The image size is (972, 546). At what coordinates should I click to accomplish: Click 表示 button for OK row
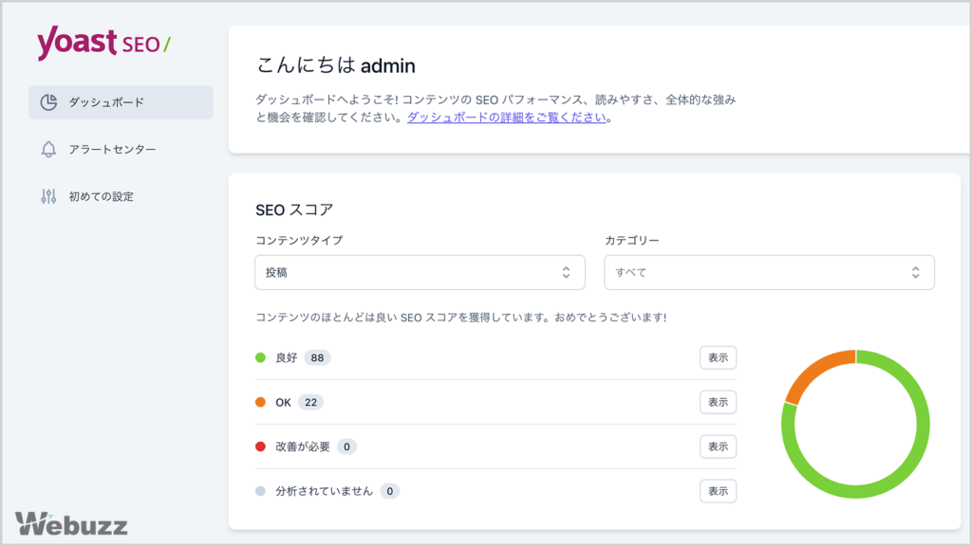(x=718, y=402)
